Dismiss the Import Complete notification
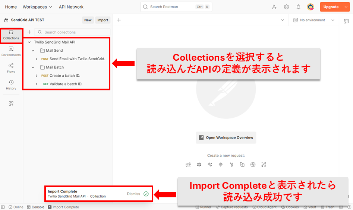353x210 pixels. (133, 194)
